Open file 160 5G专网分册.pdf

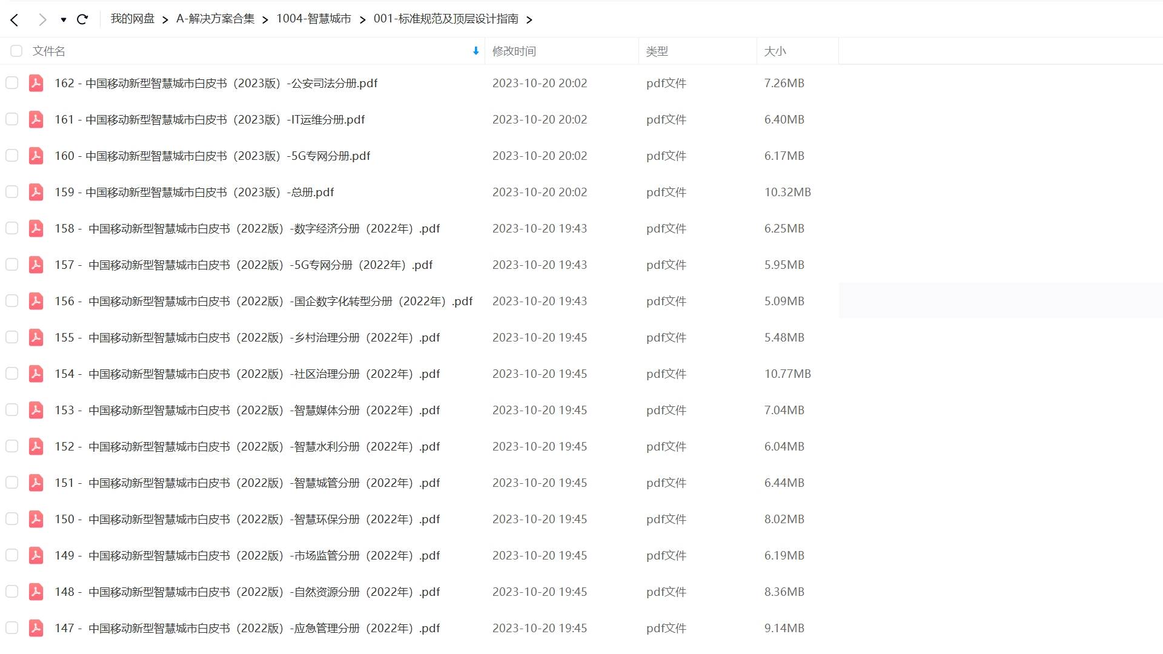(212, 156)
